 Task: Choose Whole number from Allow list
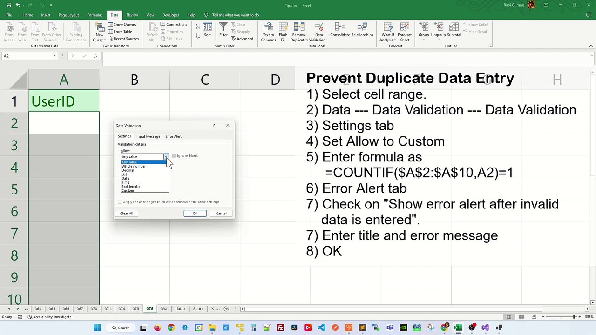pyautogui.click(x=144, y=166)
